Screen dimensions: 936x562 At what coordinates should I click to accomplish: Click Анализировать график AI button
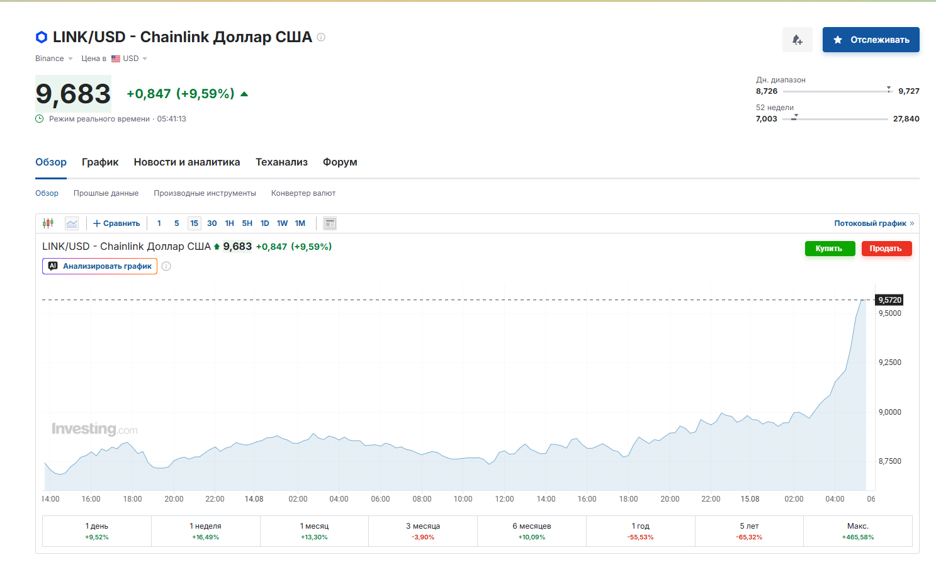pyautogui.click(x=100, y=266)
